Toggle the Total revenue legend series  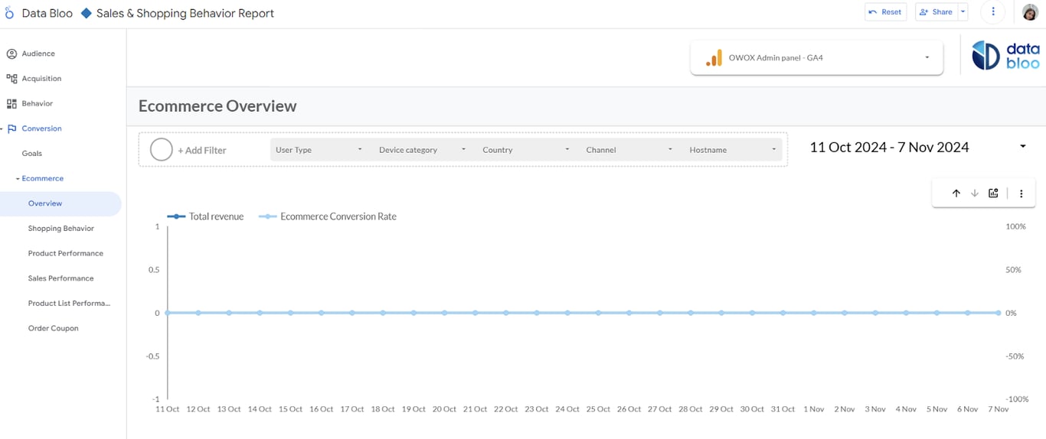[x=205, y=216]
